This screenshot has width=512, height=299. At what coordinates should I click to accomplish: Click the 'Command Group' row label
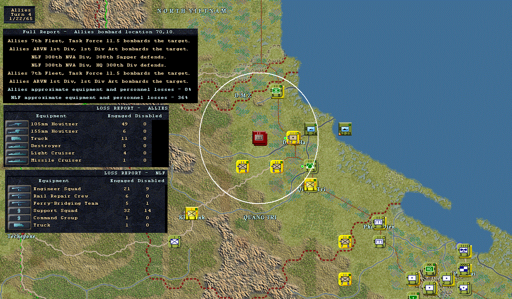click(55, 218)
